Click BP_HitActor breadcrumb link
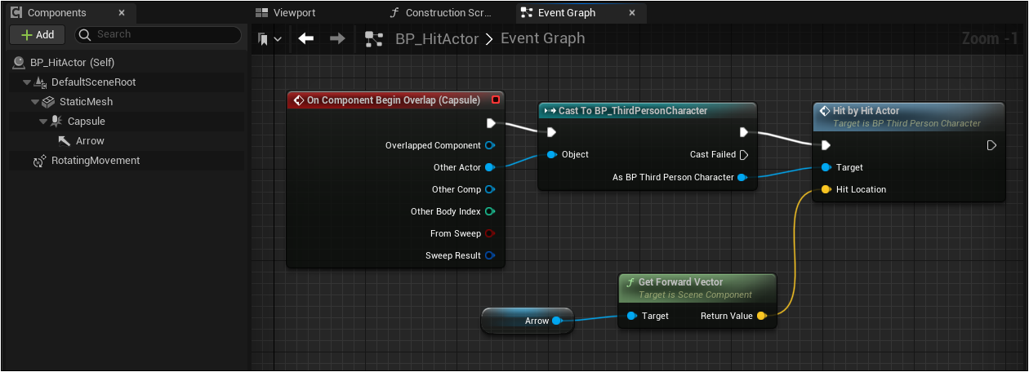 tap(437, 38)
